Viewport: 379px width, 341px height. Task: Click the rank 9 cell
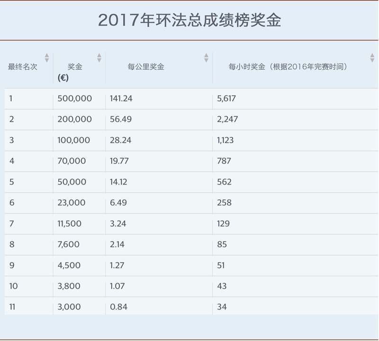(x=12, y=266)
